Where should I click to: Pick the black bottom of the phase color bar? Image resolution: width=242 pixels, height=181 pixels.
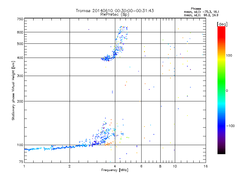coord(221,152)
